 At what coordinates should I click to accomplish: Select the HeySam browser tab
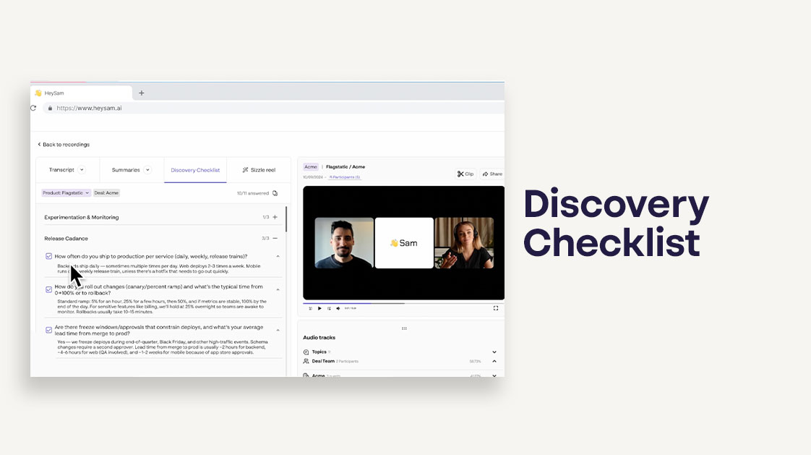81,93
